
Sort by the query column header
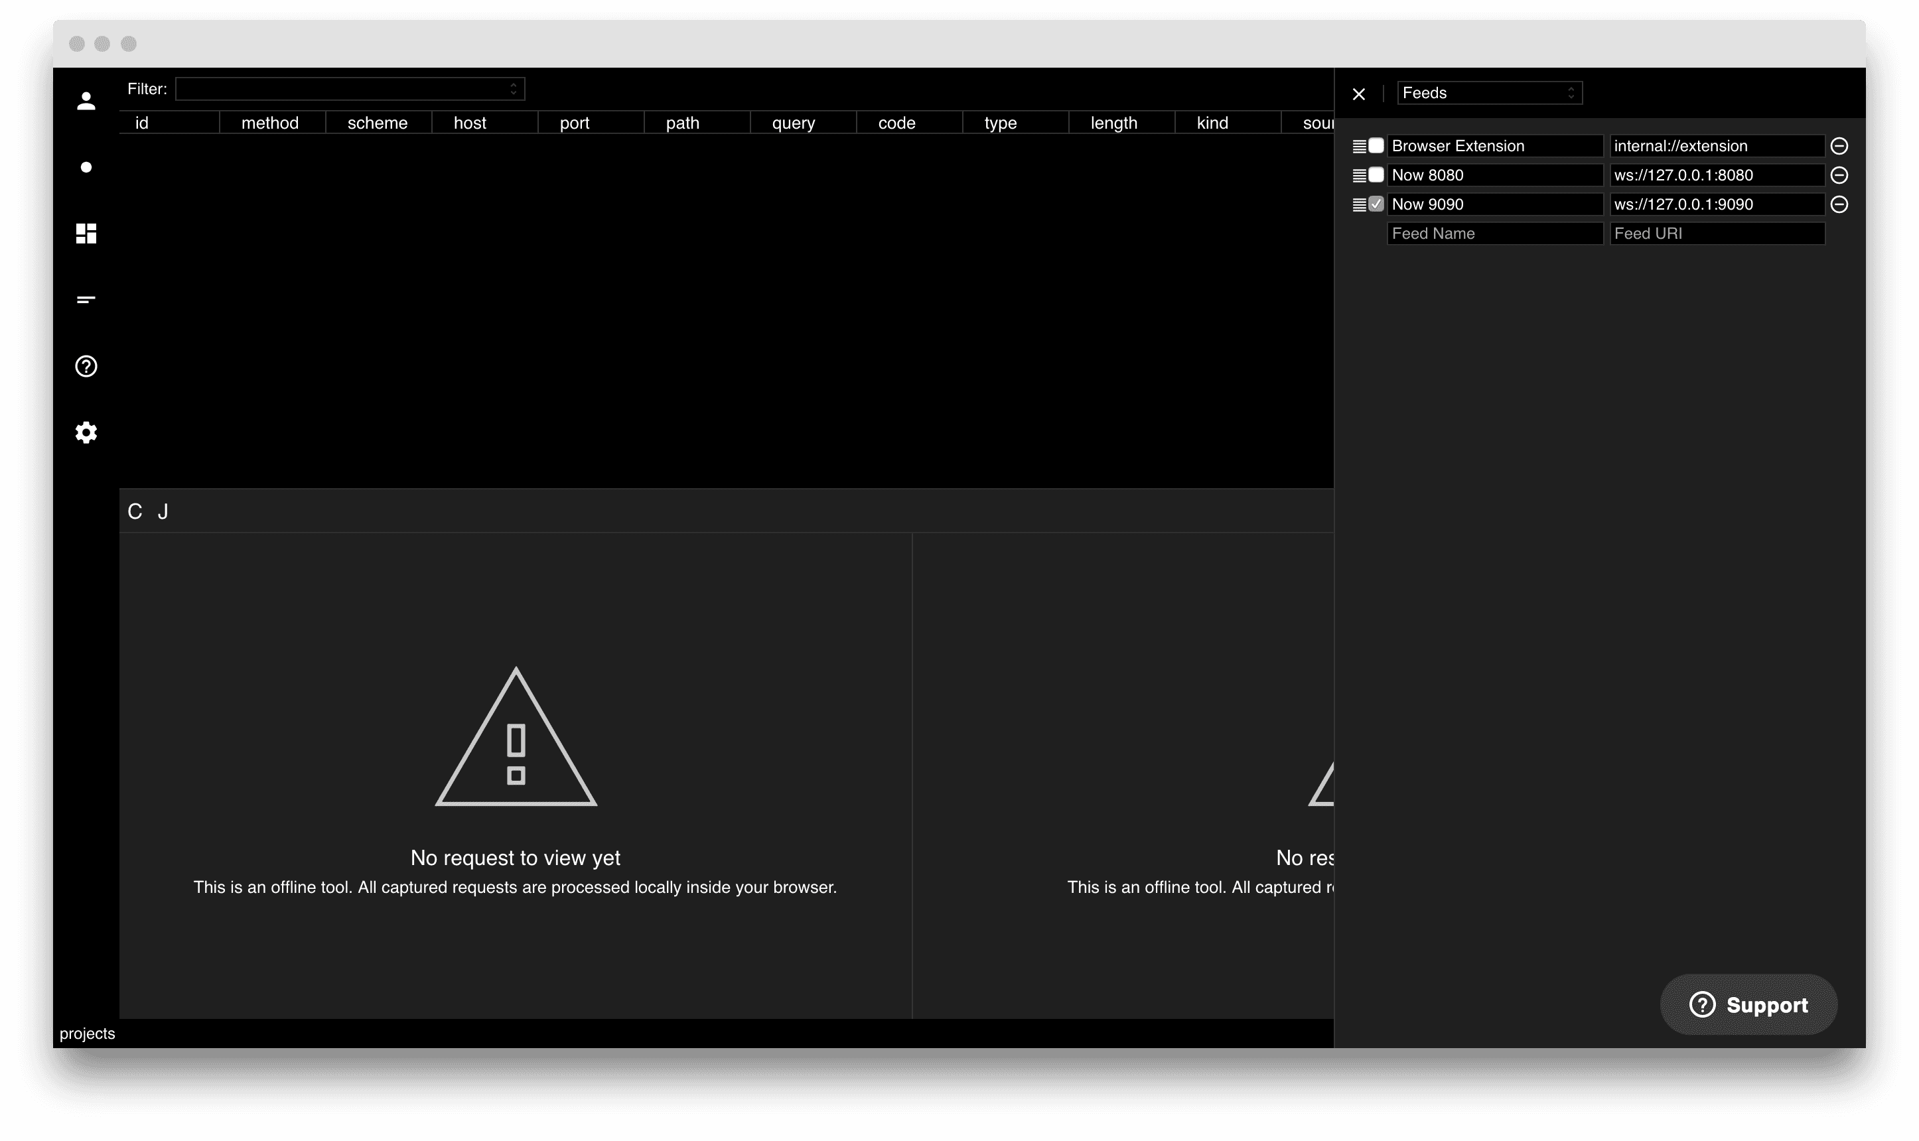[803, 123]
